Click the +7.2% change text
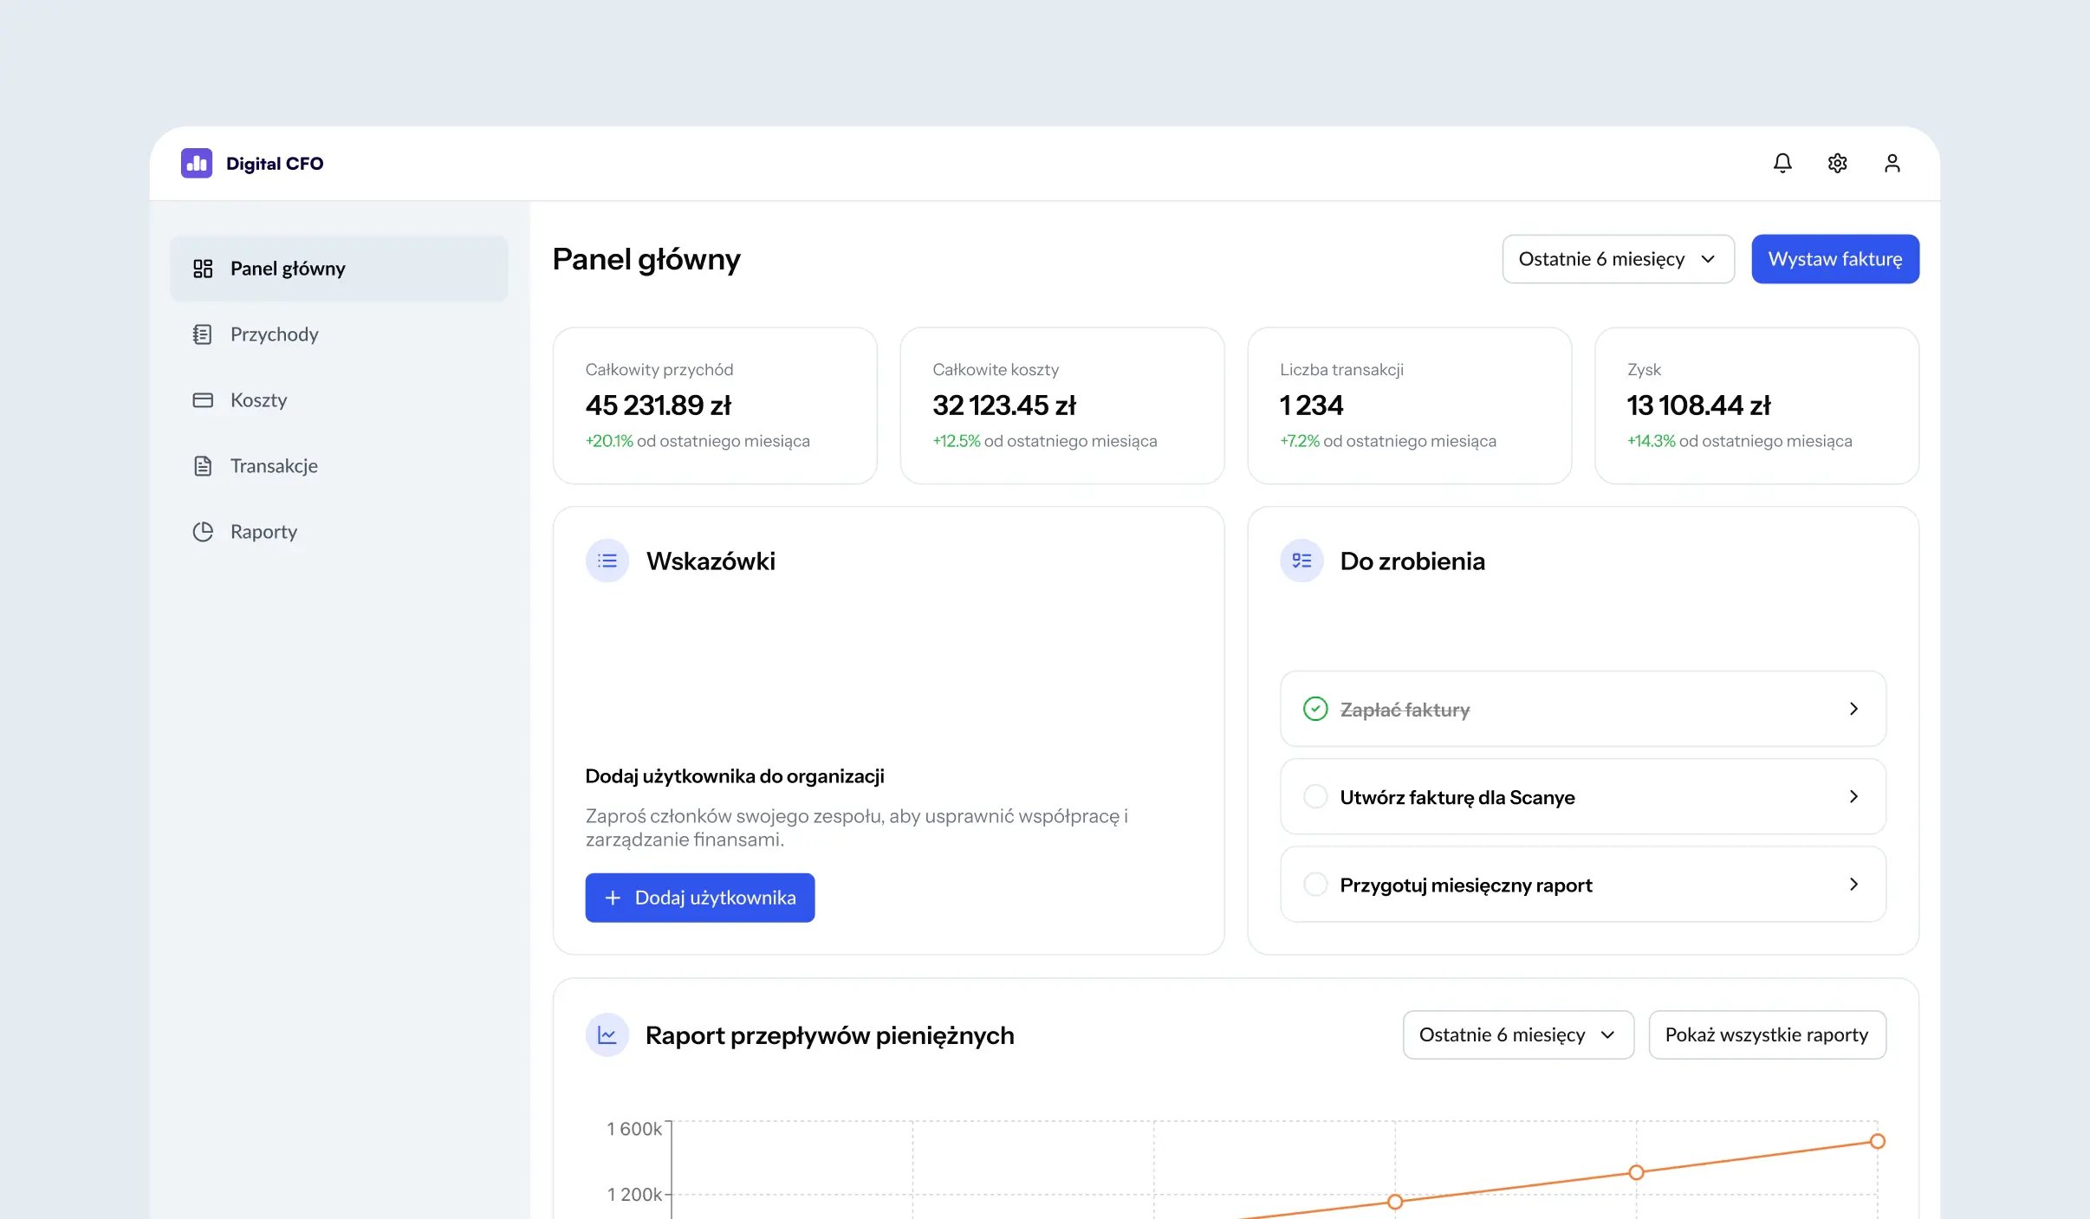The image size is (2090, 1219). (1300, 441)
